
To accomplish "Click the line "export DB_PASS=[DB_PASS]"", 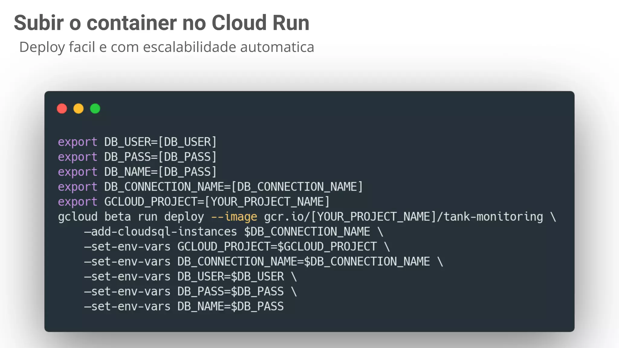I will (138, 157).
